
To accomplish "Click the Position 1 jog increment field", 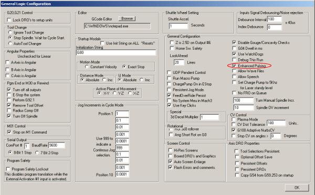I will pos(122,114).
